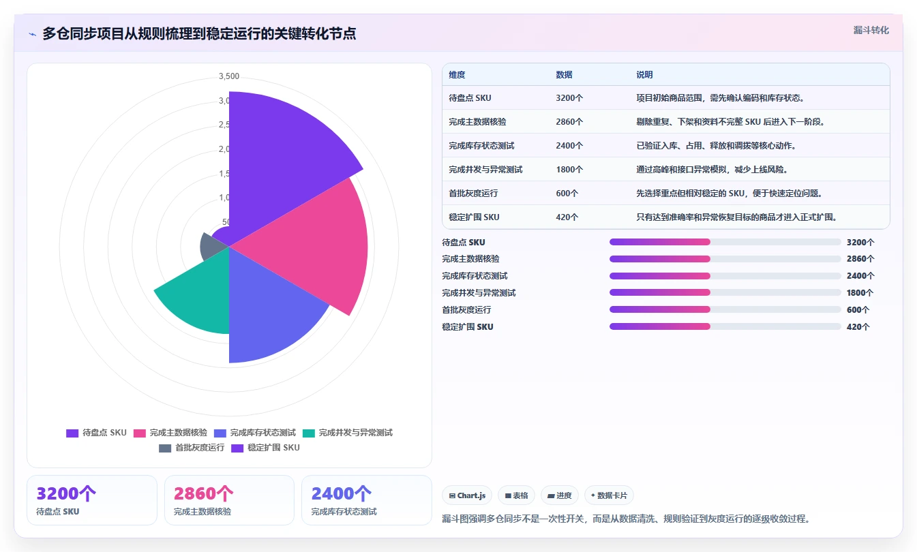Click the footer note beginning 漏斗图强调
Image resolution: width=917 pixels, height=552 pixels.
[626, 519]
